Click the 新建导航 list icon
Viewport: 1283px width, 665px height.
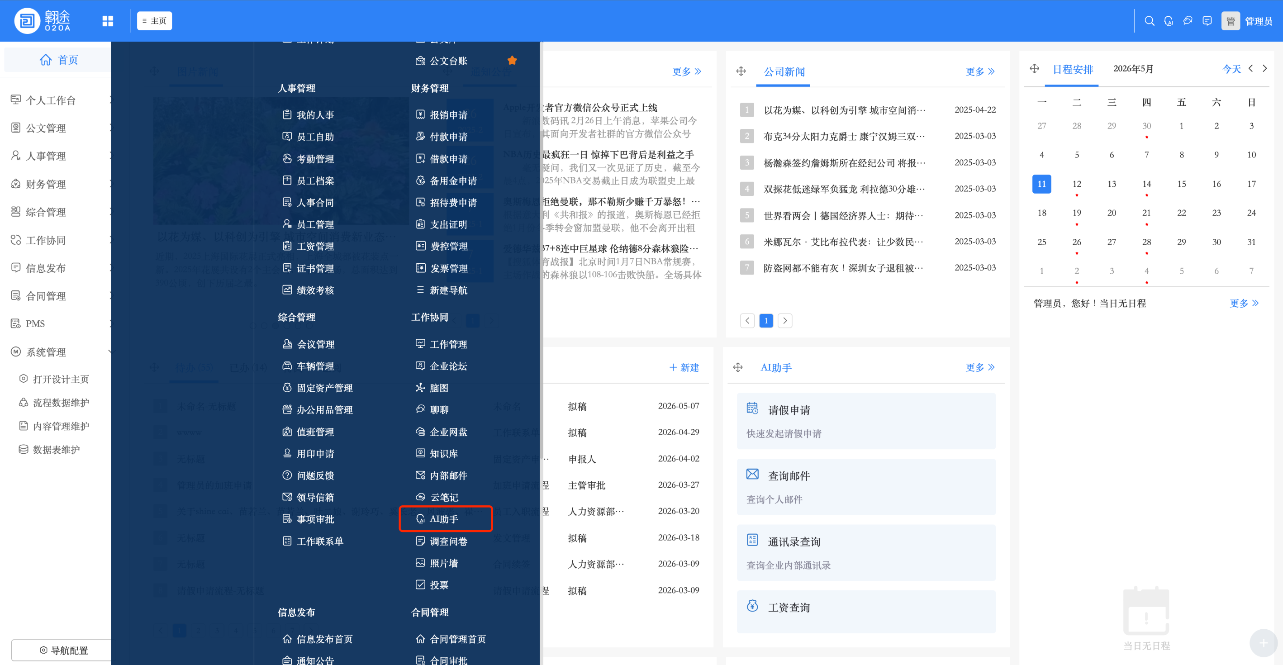[420, 290]
